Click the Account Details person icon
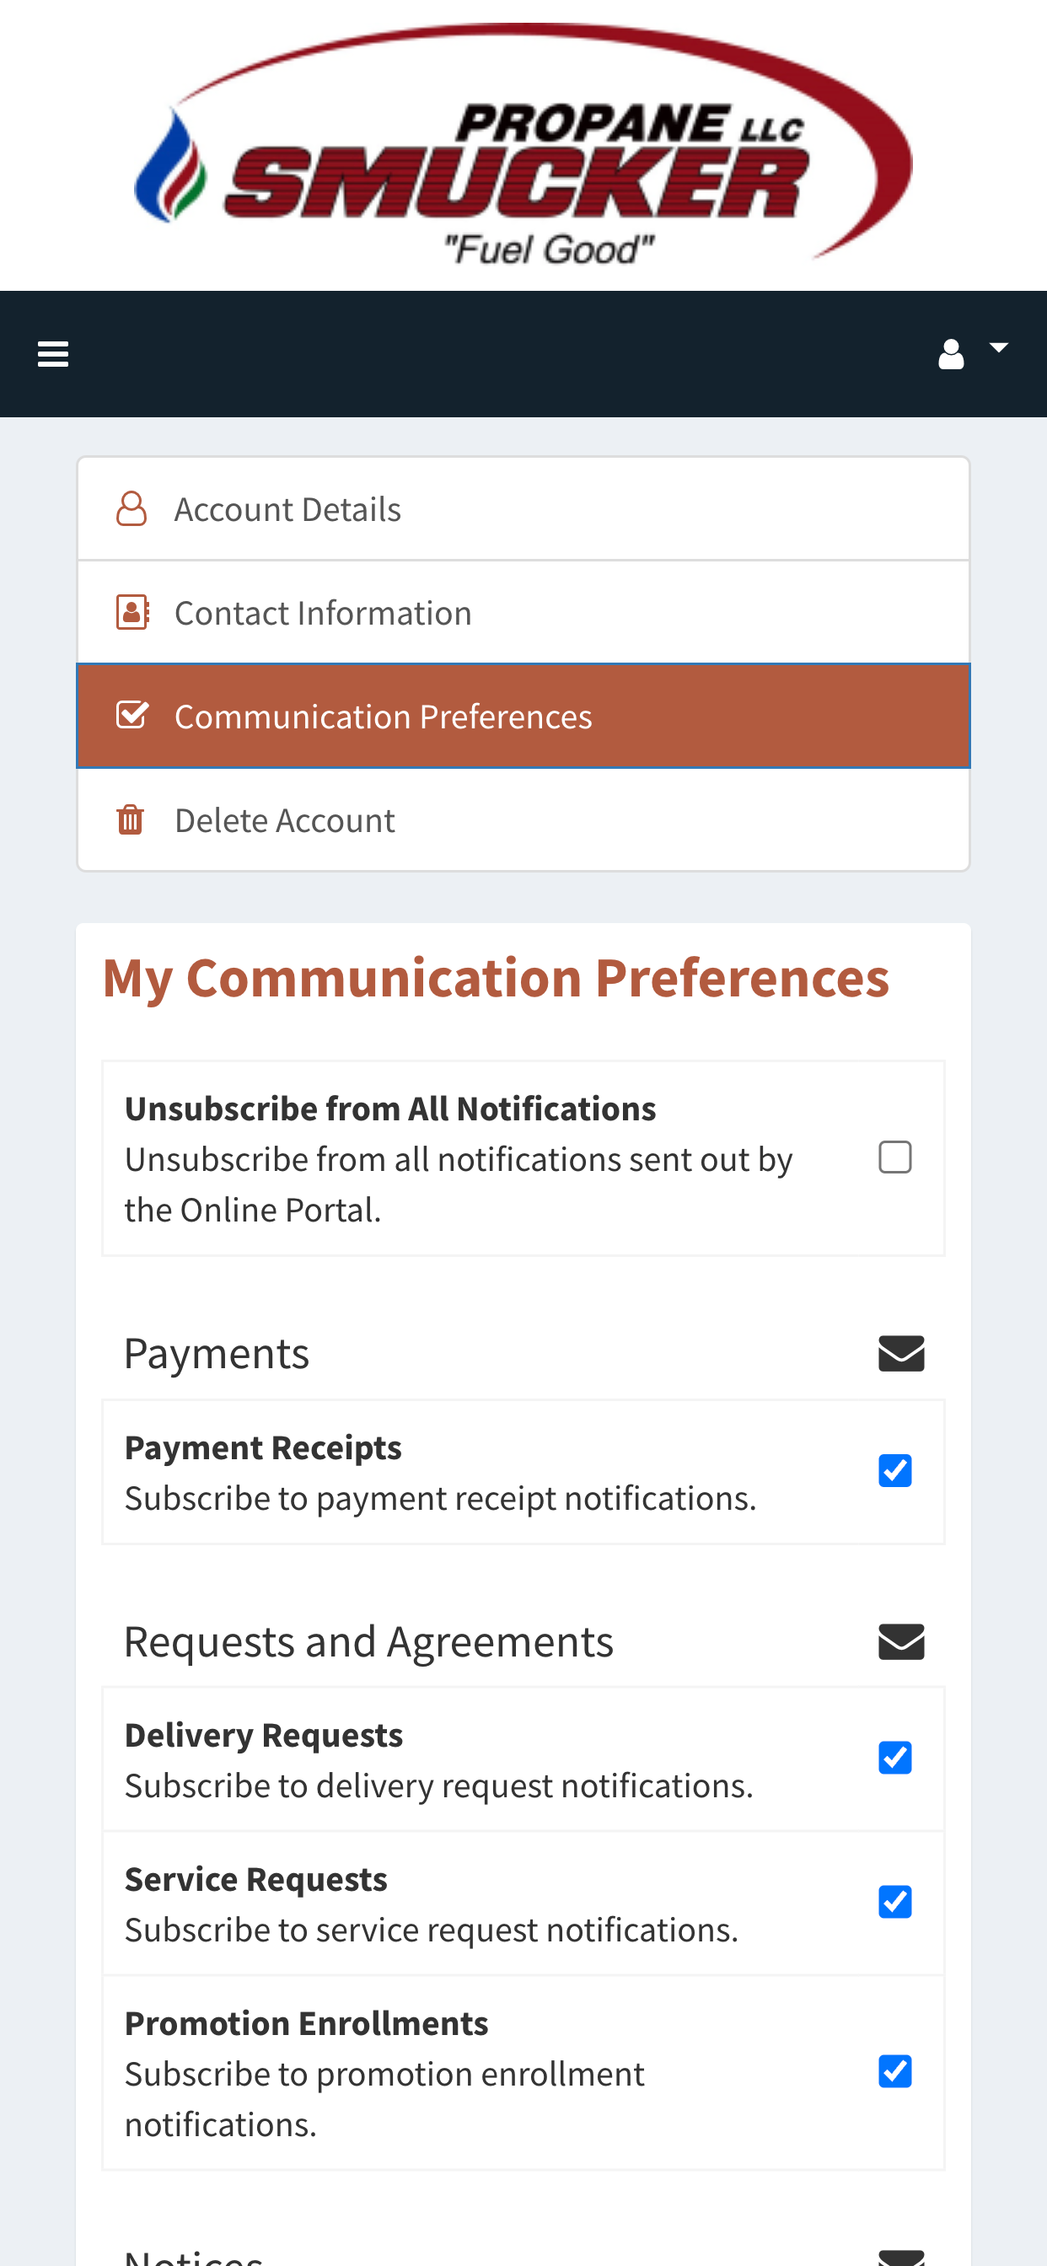This screenshot has height=2266, width=1047. pos(132,509)
